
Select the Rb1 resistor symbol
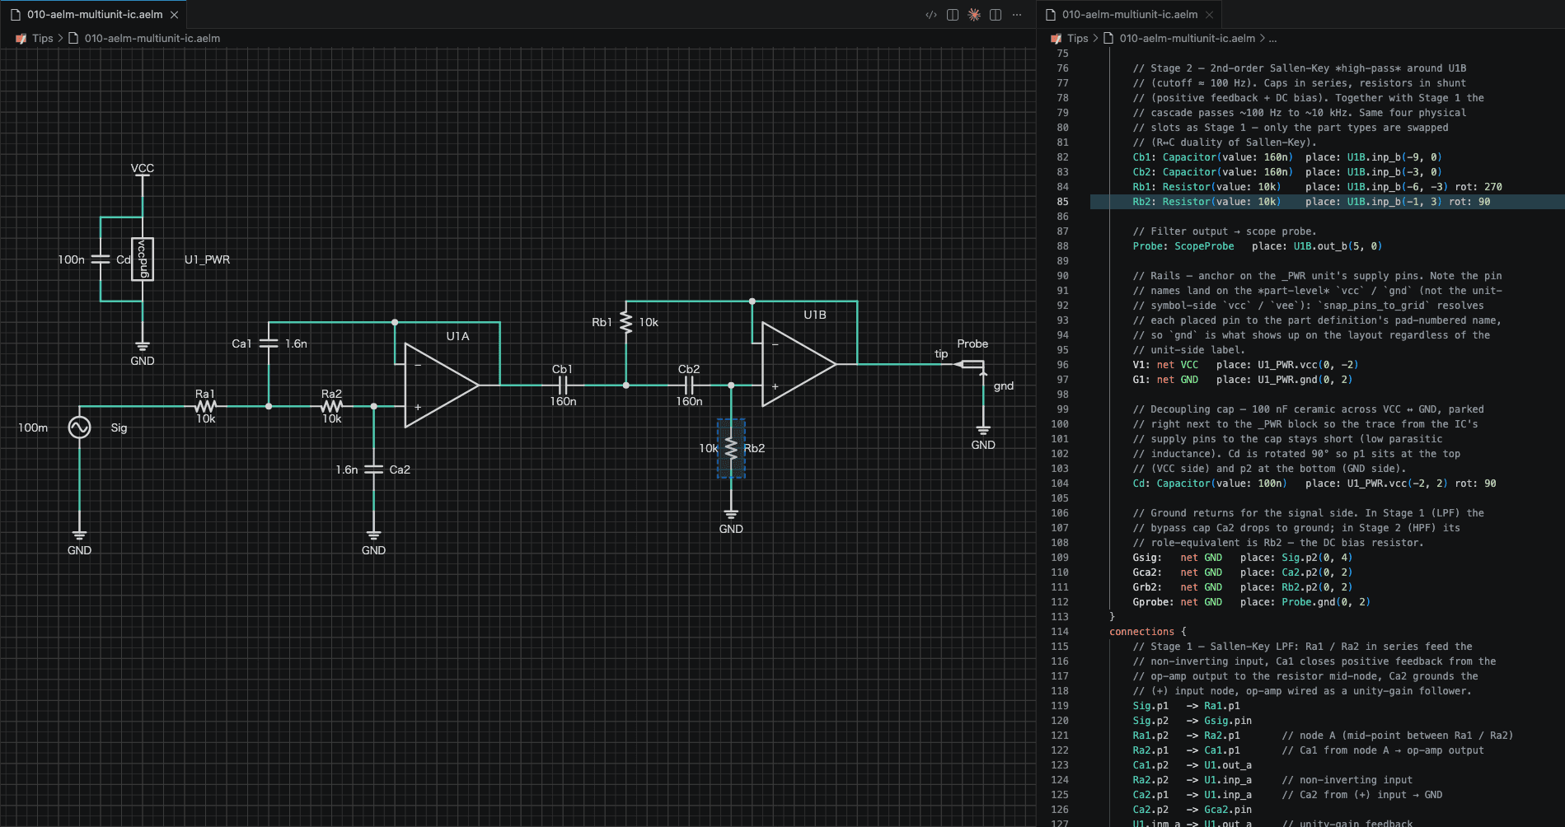pos(626,322)
